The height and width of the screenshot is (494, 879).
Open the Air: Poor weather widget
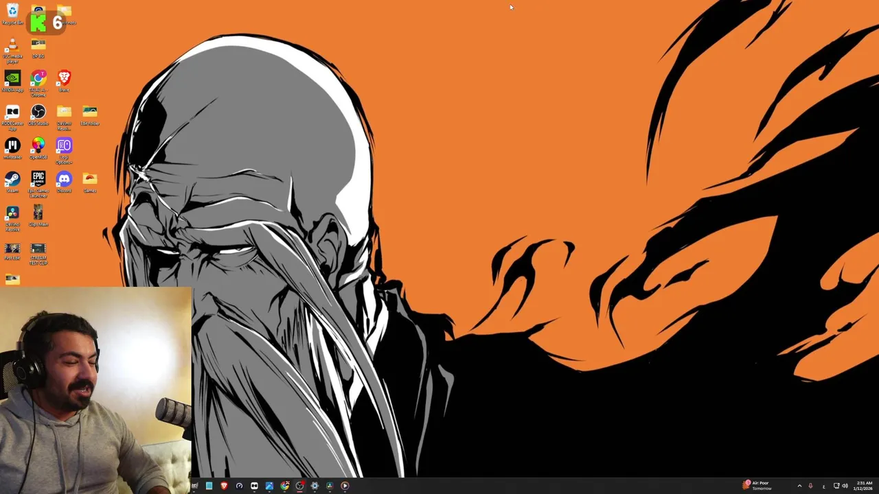pos(757,485)
